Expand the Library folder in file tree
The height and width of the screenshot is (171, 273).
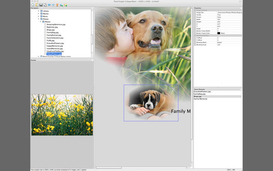tap(39, 11)
